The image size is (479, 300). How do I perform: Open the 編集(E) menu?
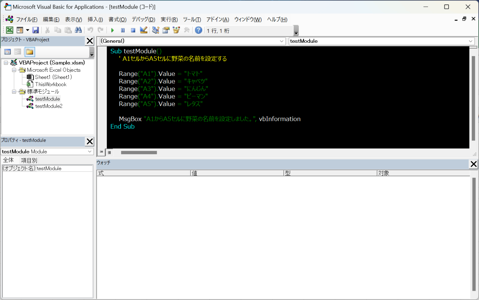tap(51, 19)
